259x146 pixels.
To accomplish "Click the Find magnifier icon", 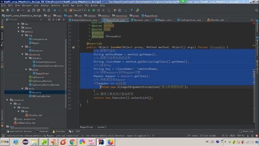I will [44, 11].
